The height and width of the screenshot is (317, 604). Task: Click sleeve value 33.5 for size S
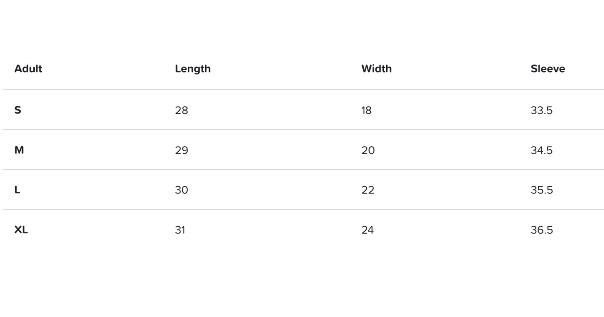[541, 111]
